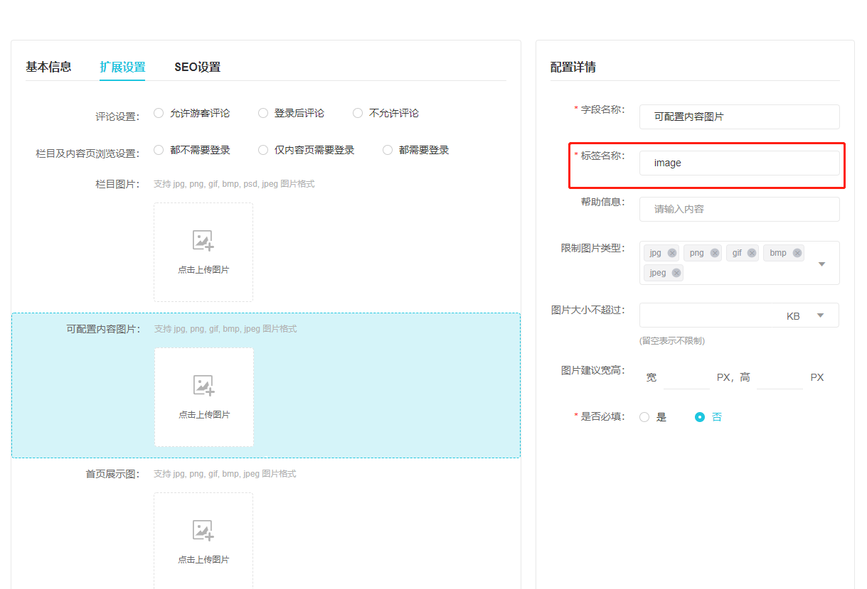Choose 仅内容页需要登录 radio option

[x=263, y=150]
